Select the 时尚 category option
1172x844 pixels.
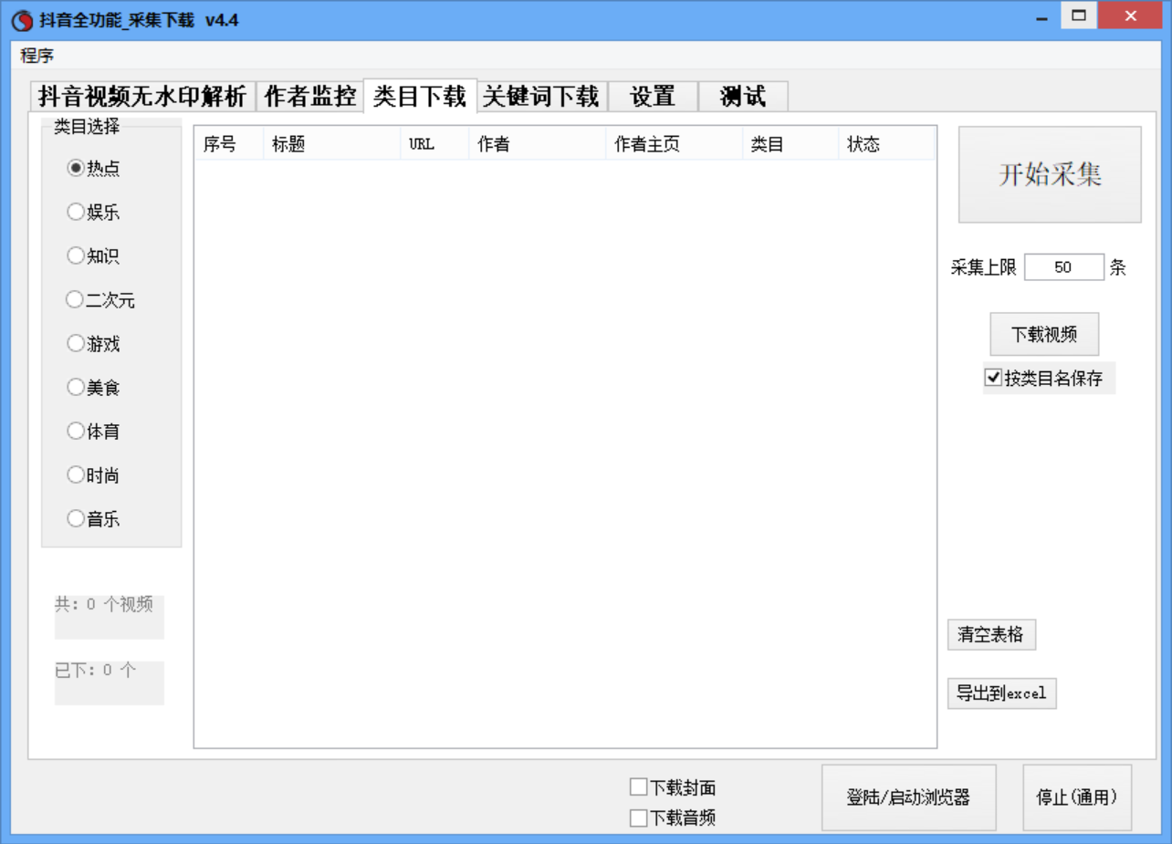point(94,474)
